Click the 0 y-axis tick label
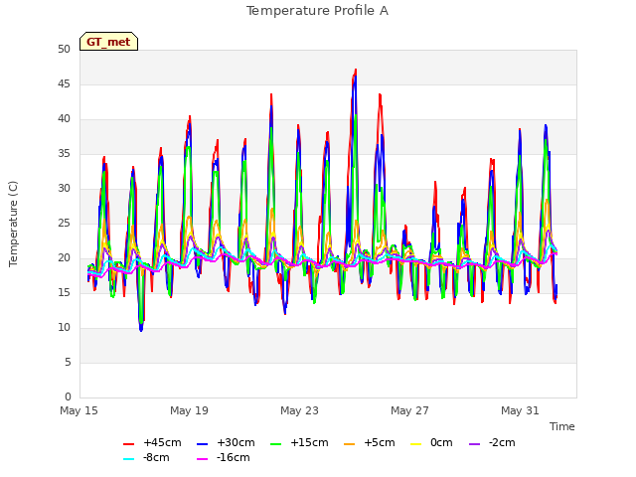Image resolution: width=636 pixels, height=477 pixels. (x=68, y=397)
